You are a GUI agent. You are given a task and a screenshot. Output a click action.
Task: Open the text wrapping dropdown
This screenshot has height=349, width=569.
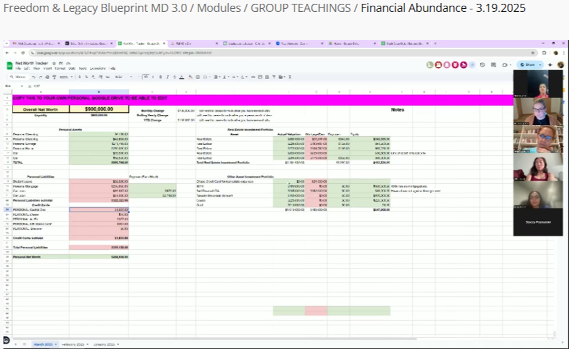click(234, 77)
